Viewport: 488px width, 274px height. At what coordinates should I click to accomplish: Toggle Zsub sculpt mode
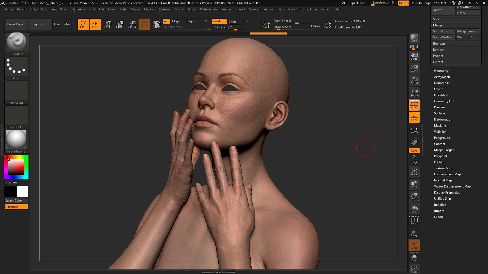point(235,22)
